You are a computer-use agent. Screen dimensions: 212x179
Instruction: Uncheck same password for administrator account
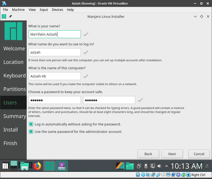coord(31,132)
